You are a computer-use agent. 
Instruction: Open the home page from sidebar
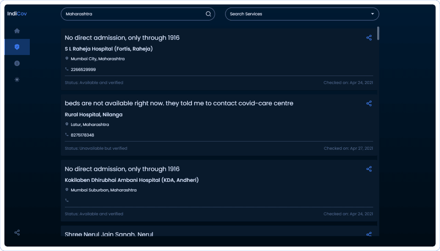17,31
